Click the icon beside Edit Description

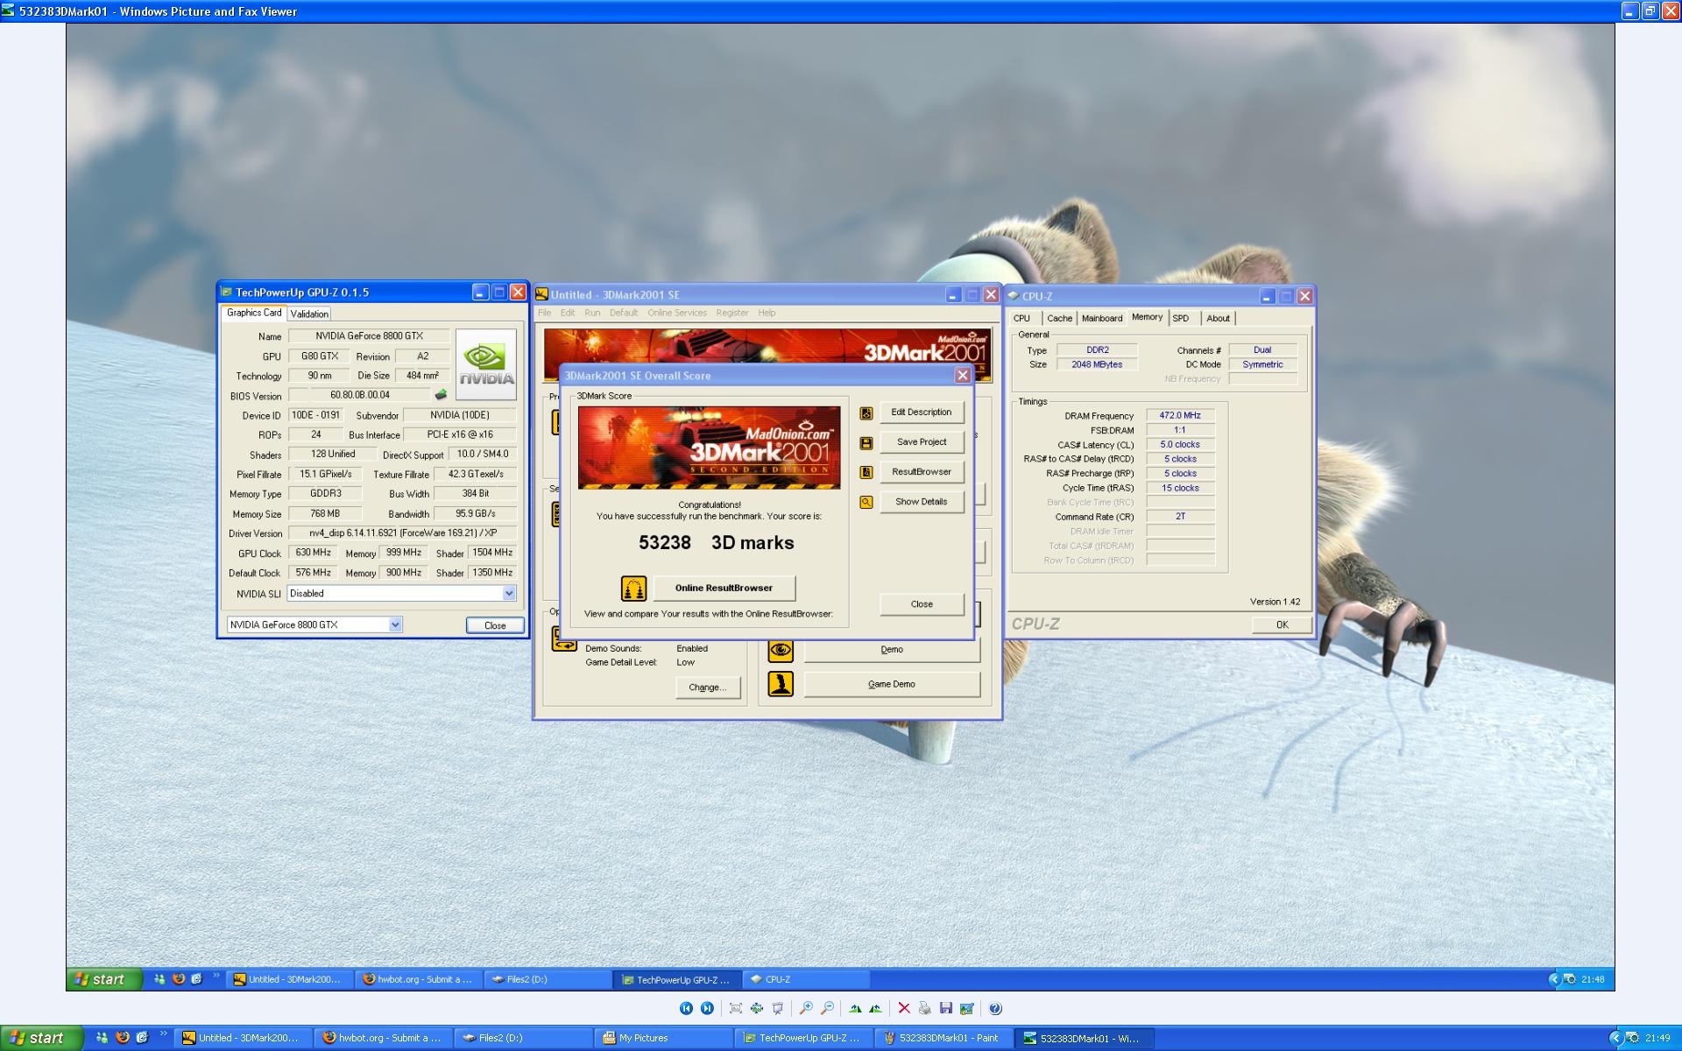click(866, 413)
